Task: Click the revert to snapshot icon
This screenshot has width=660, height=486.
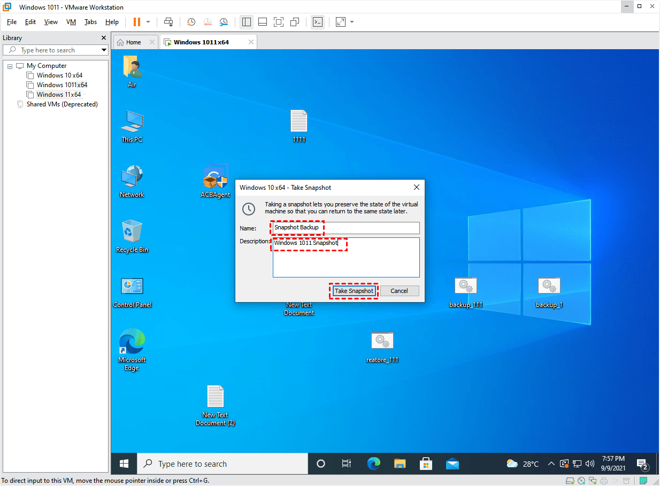Action: pos(208,22)
